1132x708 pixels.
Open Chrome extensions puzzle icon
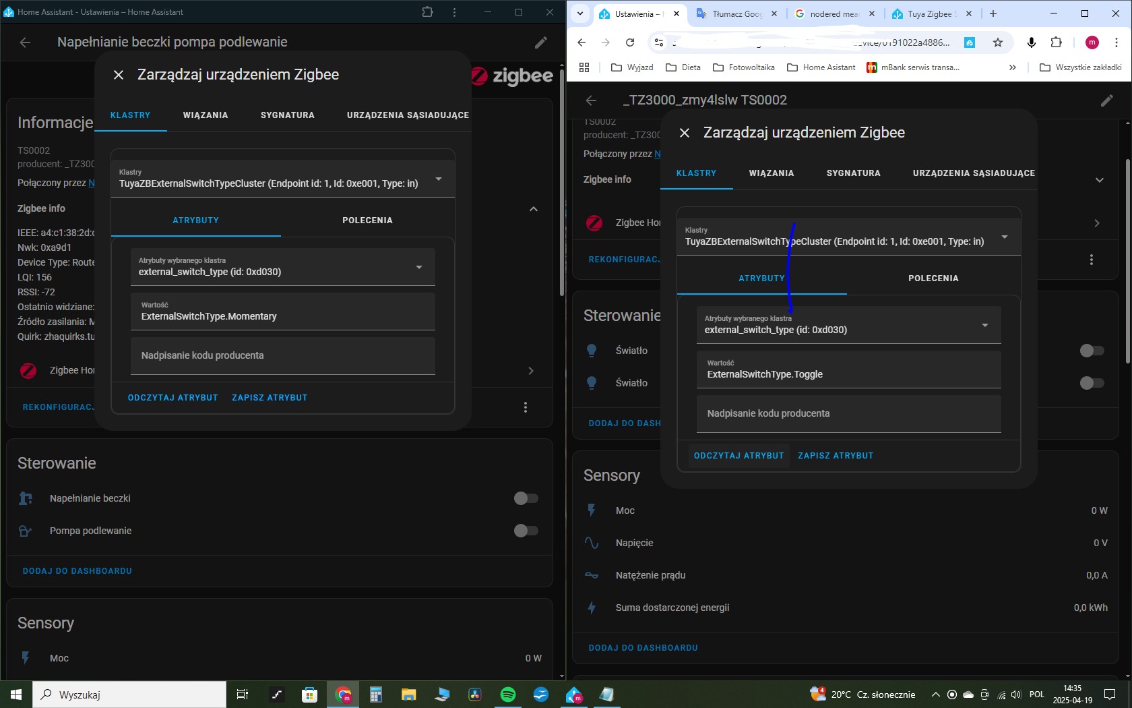[x=1056, y=42]
